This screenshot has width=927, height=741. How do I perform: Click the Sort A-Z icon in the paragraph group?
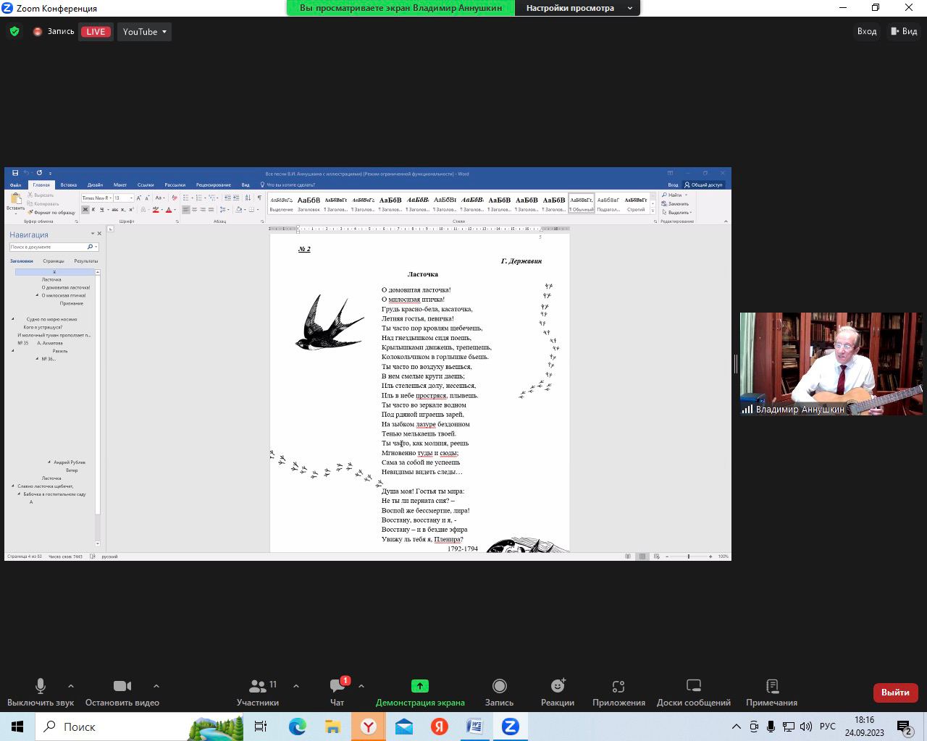pyautogui.click(x=248, y=198)
